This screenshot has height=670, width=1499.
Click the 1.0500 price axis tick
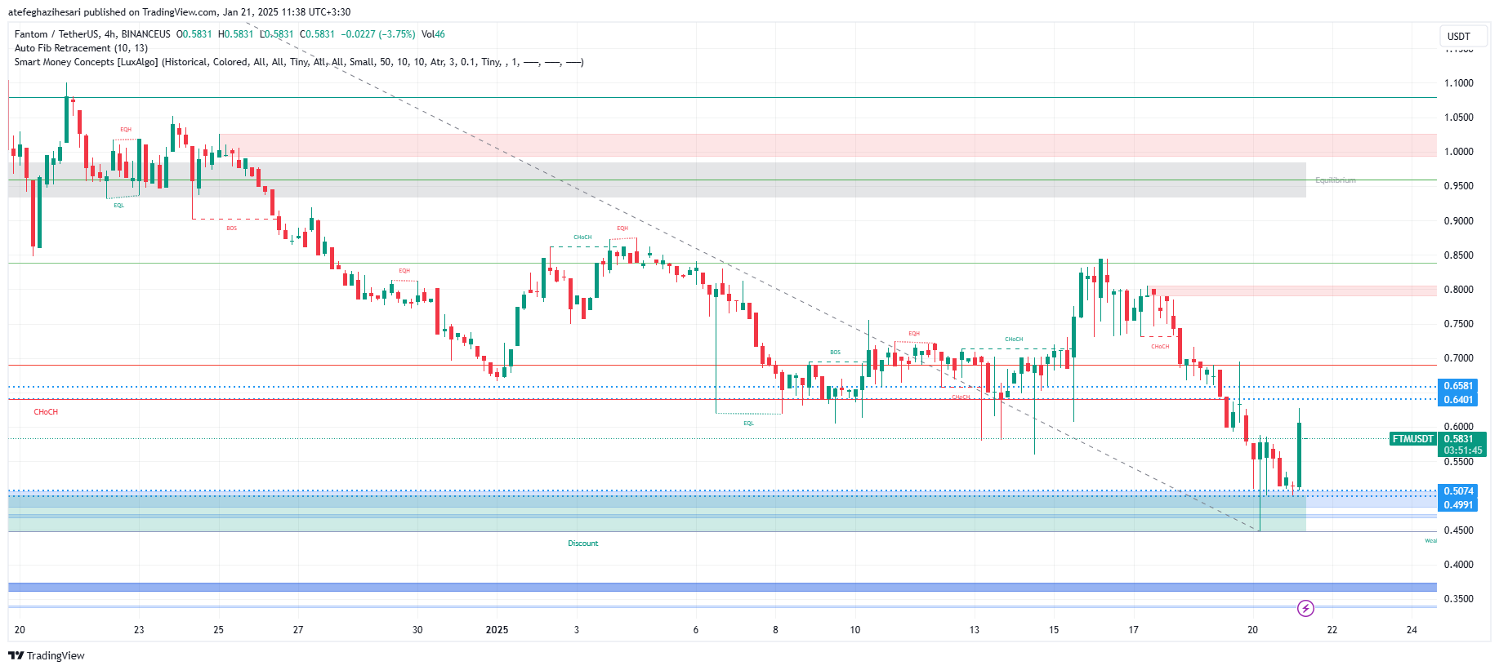click(1459, 118)
